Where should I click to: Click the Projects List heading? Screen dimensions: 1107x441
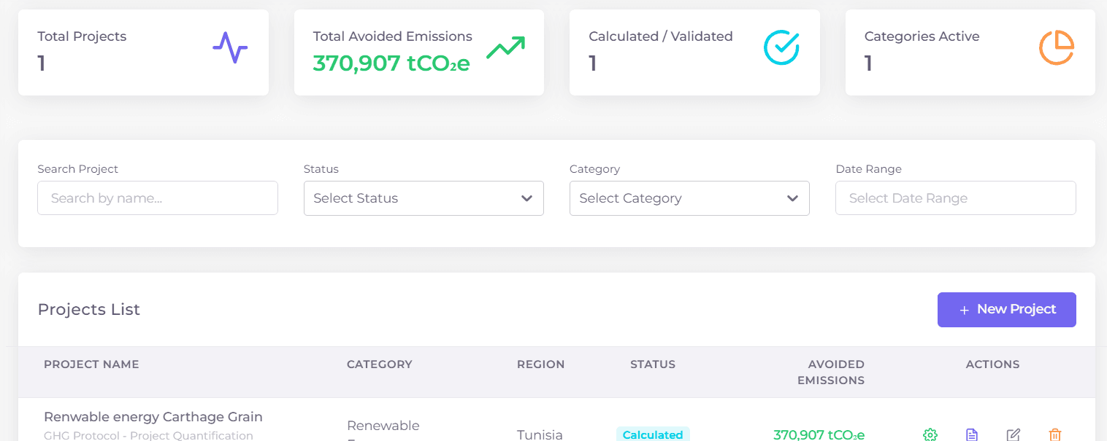click(x=89, y=310)
